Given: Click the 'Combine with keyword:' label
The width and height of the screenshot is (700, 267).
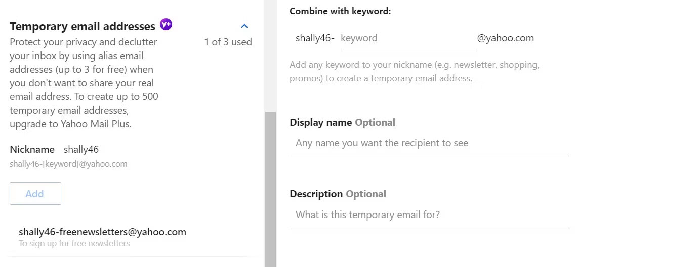Looking at the screenshot, I should (340, 11).
